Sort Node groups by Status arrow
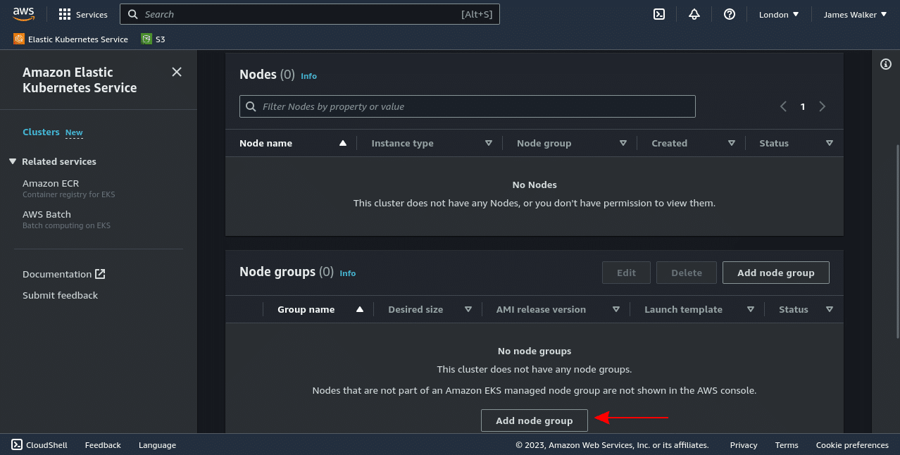Image resolution: width=900 pixels, height=455 pixels. [x=830, y=309]
